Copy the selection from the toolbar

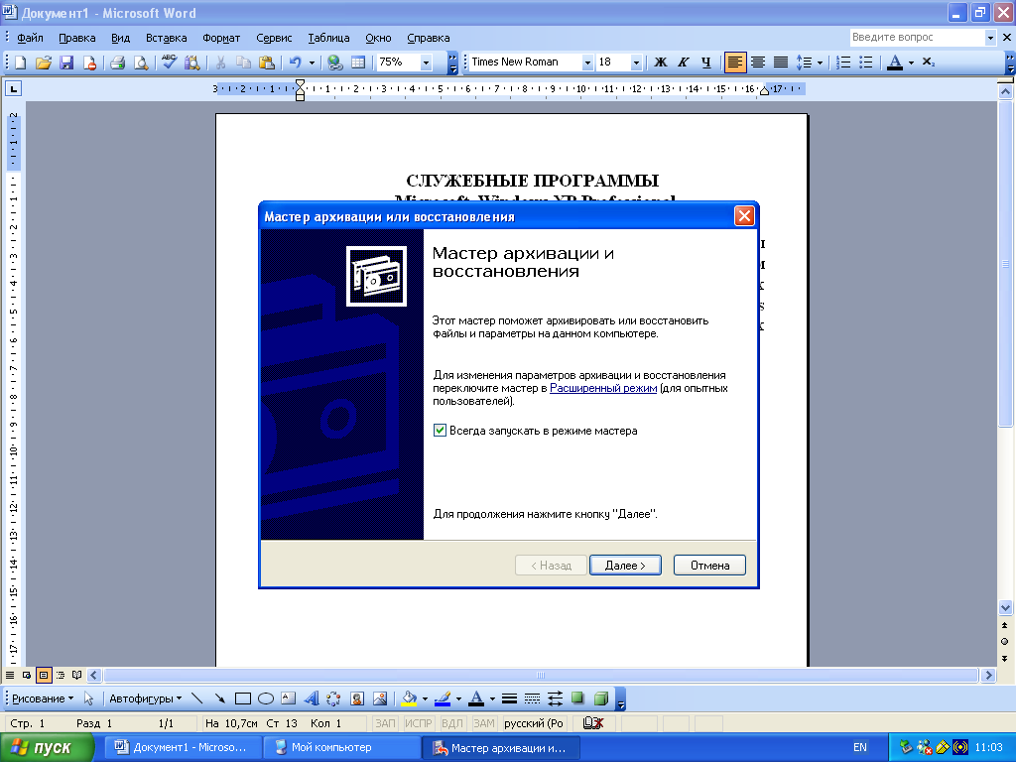tap(243, 63)
